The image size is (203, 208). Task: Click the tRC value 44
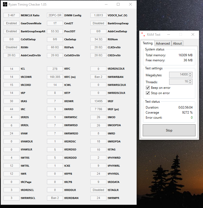[x=11, y=109]
